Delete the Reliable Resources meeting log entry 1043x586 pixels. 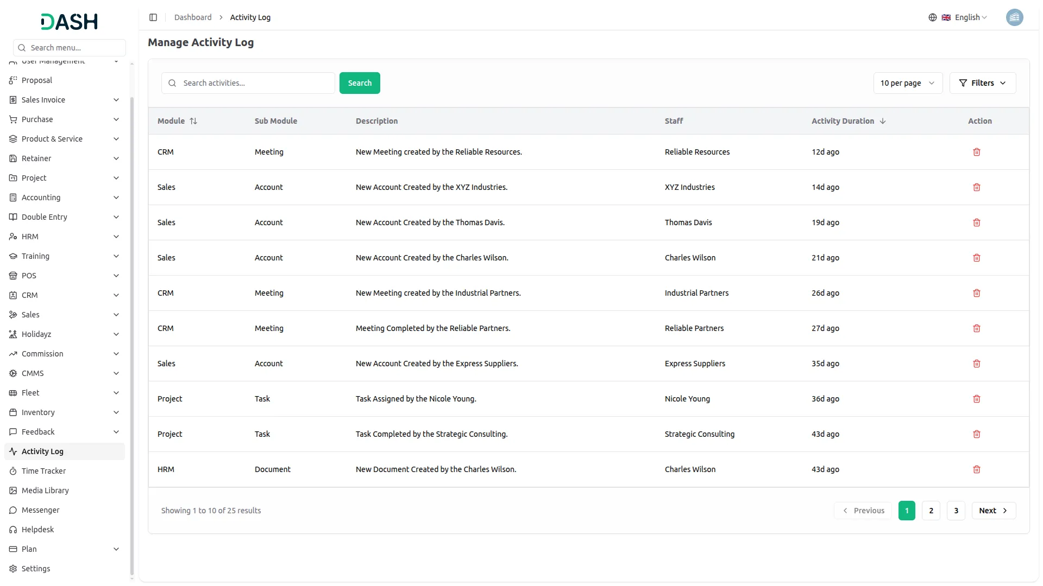pos(976,152)
